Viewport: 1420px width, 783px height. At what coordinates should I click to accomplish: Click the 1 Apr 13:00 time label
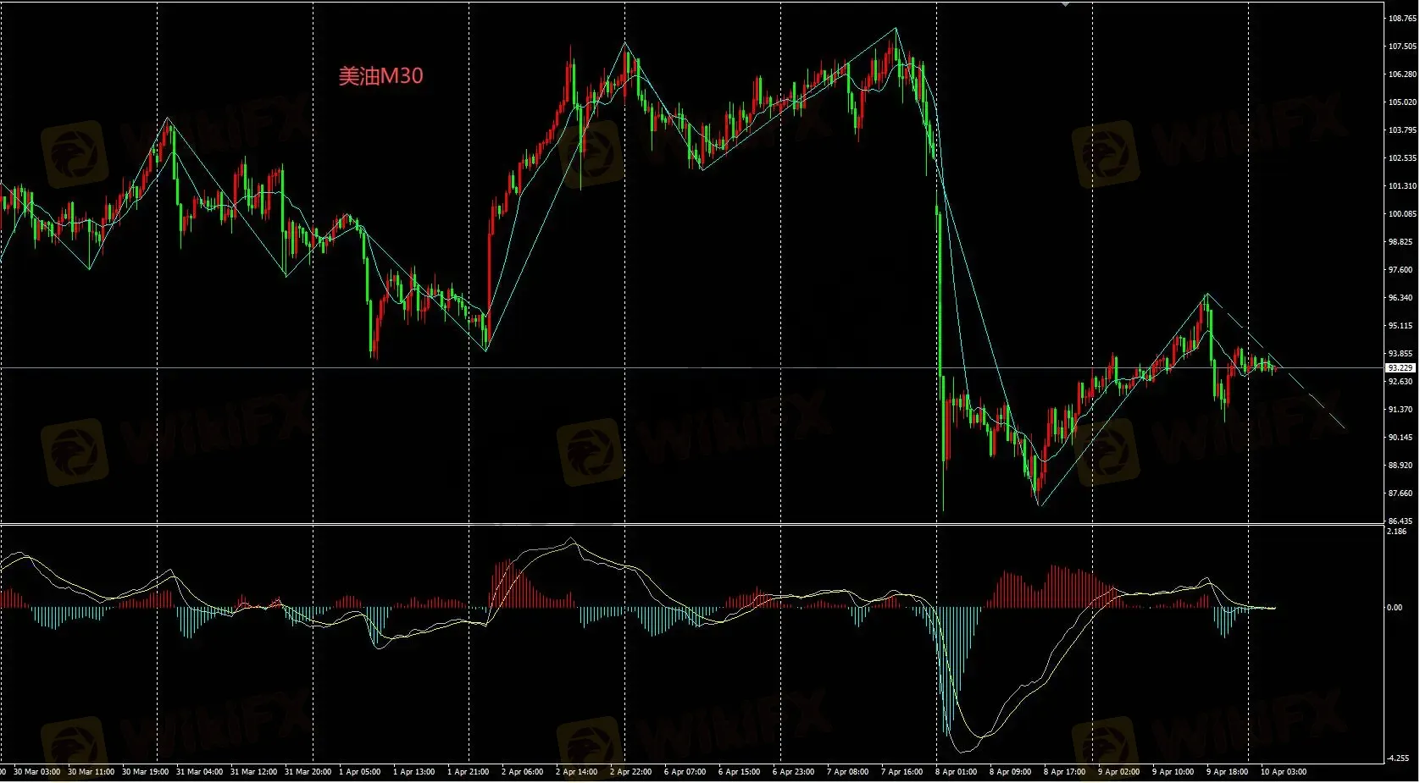[x=414, y=772]
